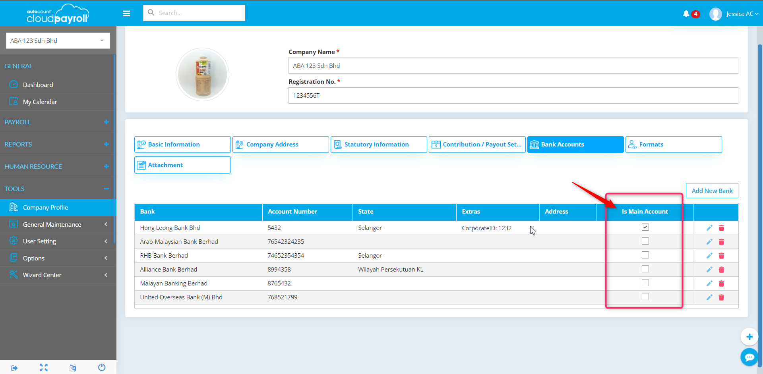Switch to Formats tab

[674, 145]
